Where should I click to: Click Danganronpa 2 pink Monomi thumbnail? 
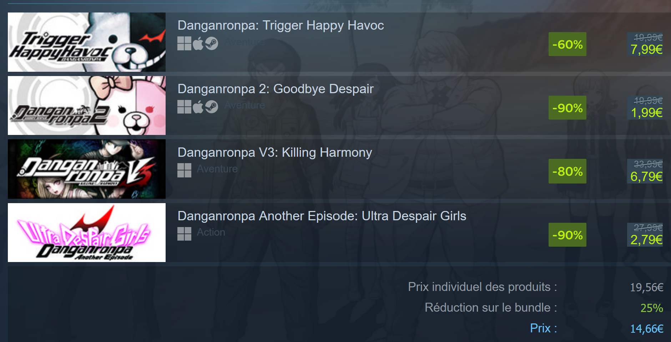87,105
